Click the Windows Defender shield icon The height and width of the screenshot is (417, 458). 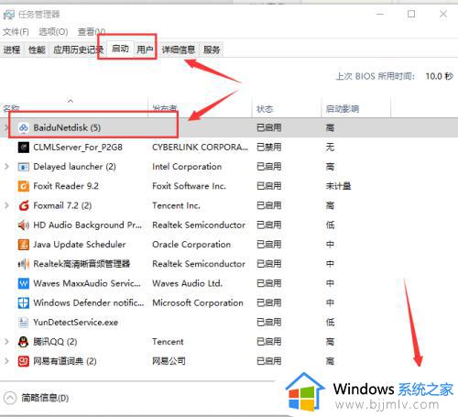[x=24, y=302]
